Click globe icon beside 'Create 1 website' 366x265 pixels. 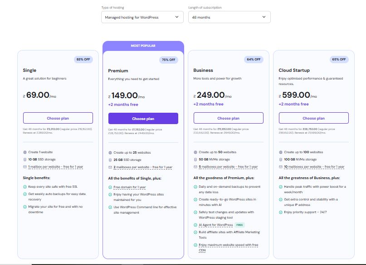(x=24, y=152)
